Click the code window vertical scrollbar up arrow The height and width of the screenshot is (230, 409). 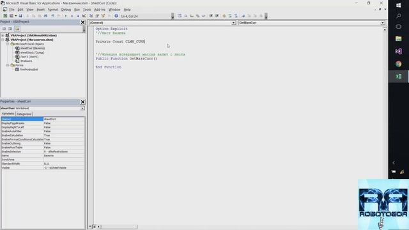[385, 30]
